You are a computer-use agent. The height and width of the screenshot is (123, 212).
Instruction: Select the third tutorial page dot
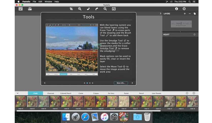click(x=90, y=83)
